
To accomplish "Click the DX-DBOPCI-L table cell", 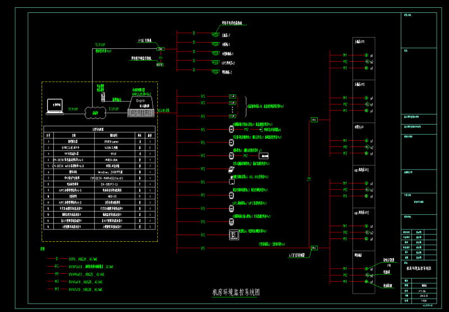I will [110, 183].
